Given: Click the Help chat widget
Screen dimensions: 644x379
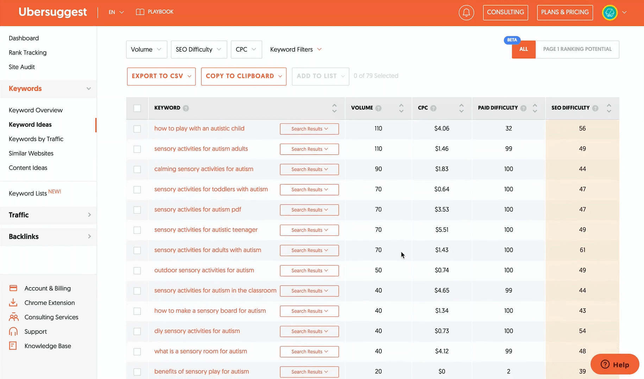Looking at the screenshot, I should coord(614,365).
